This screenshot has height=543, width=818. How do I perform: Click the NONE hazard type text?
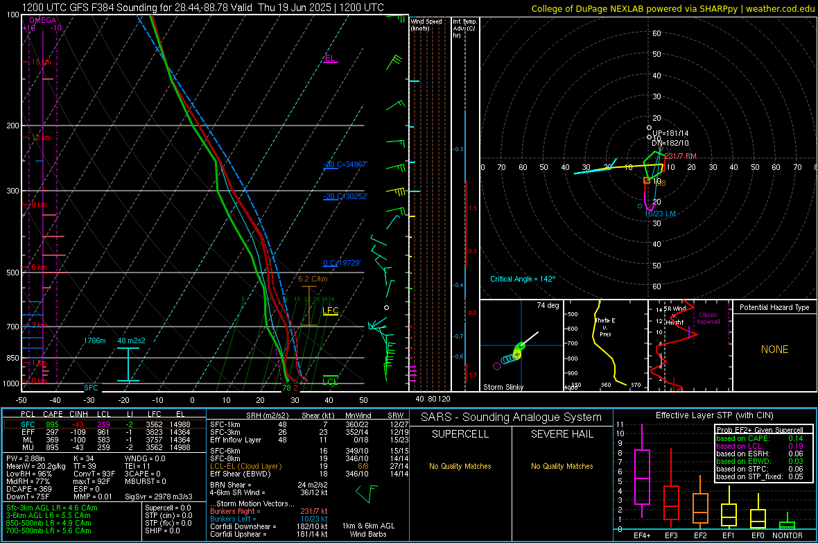774,350
